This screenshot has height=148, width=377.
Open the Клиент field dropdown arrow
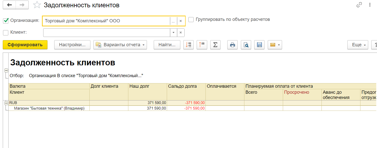(173, 33)
